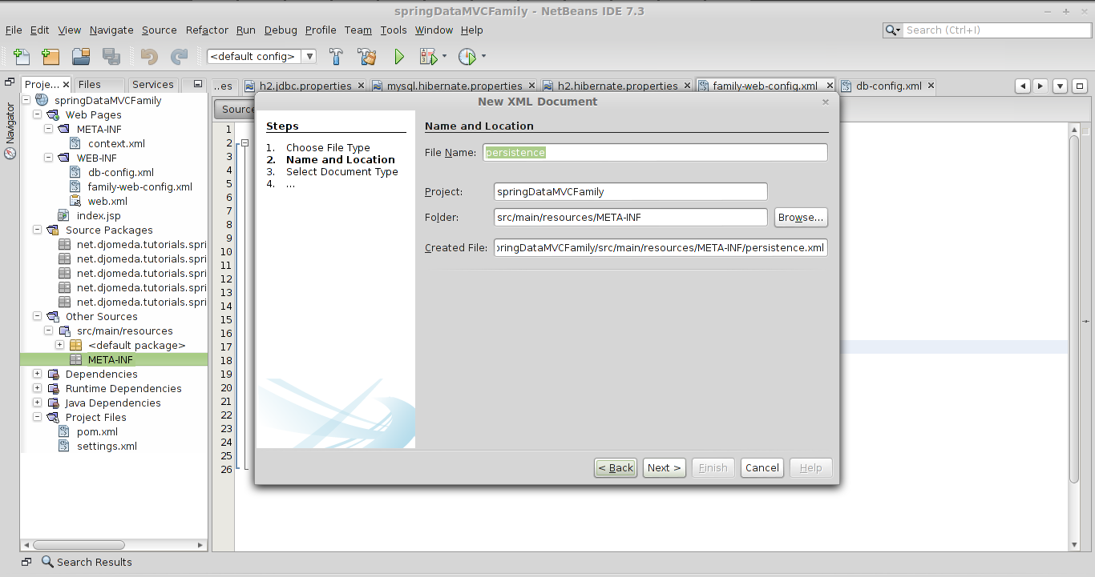Click the Profile Project clock icon

pos(467,57)
